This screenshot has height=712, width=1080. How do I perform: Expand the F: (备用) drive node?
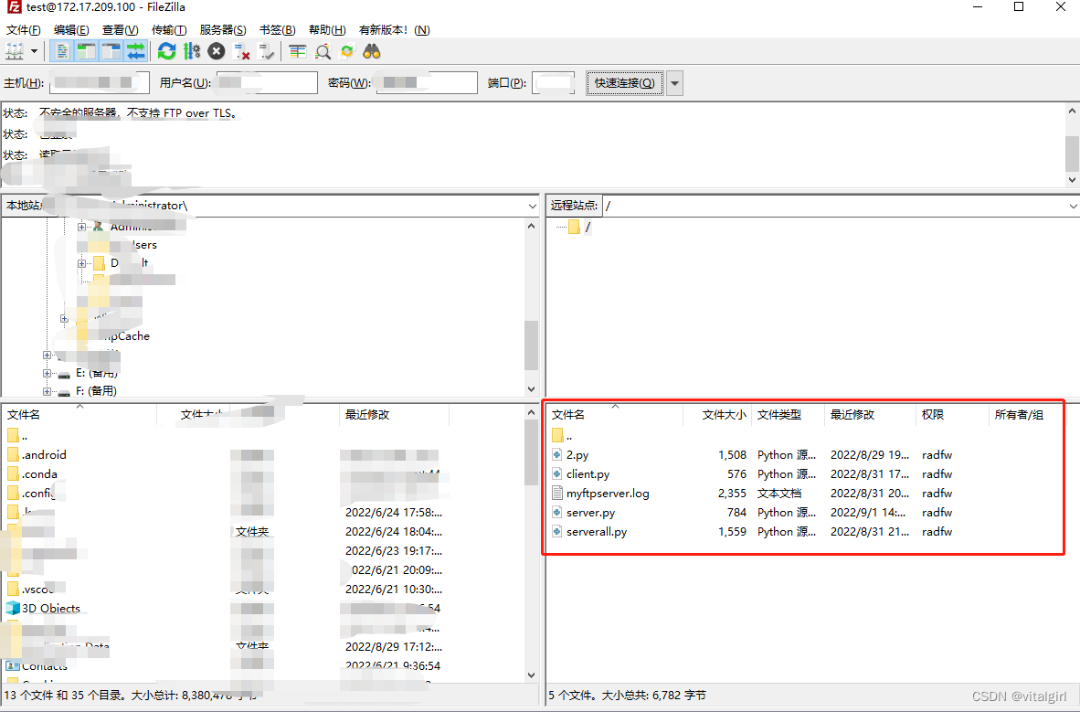click(x=47, y=391)
